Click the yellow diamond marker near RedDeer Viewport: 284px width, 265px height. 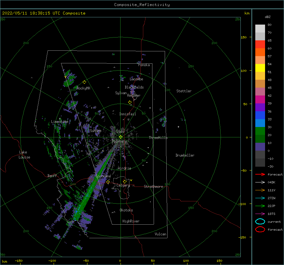[x=130, y=102]
